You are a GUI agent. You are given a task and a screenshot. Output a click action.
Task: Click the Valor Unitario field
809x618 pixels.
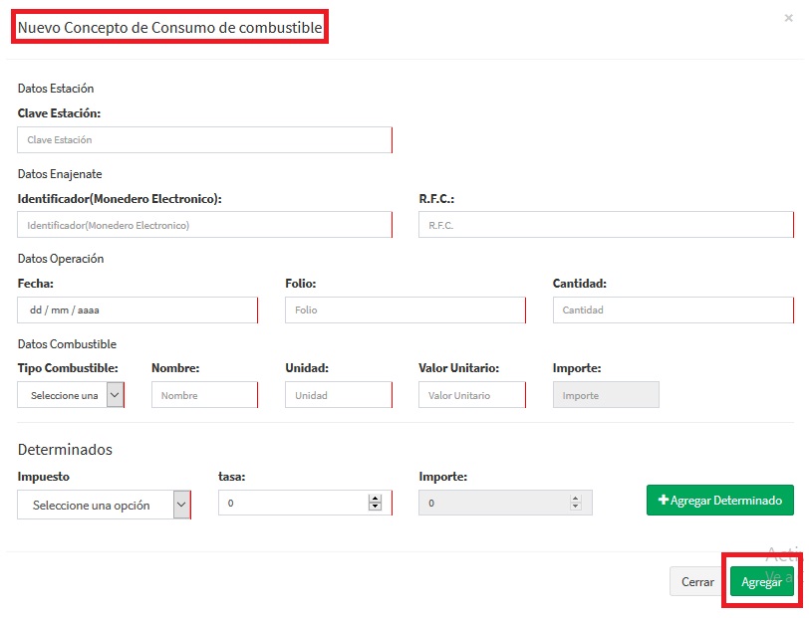coord(471,395)
